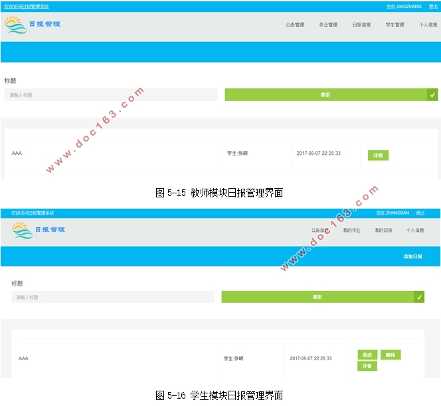
Task: Click 您好,XIAOZHANG user greeting
Action: (404, 7)
